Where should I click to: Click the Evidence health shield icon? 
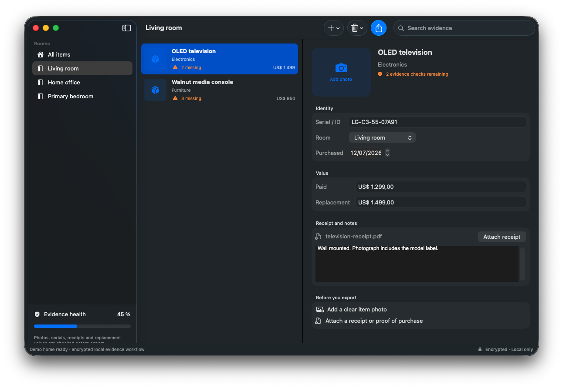tap(37, 314)
